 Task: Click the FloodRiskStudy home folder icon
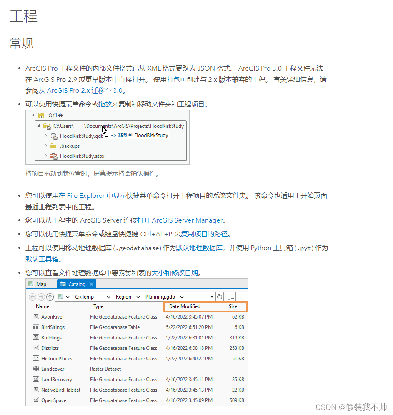[x=47, y=126]
